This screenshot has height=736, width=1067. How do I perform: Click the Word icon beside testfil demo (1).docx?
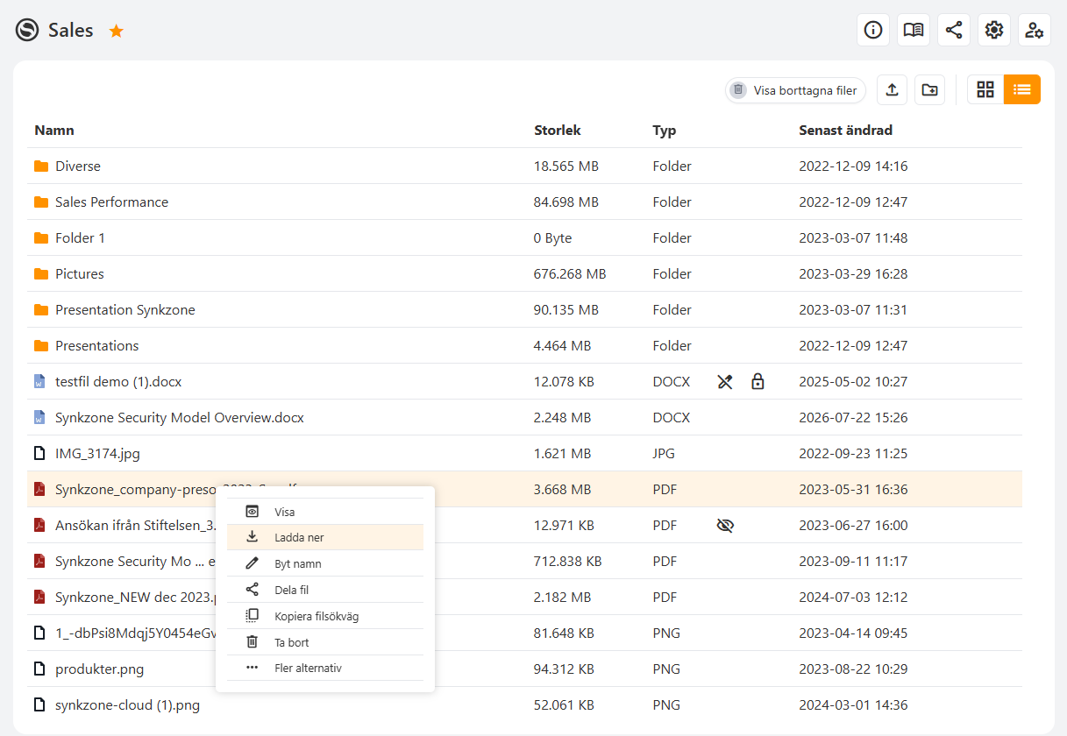pos(39,382)
